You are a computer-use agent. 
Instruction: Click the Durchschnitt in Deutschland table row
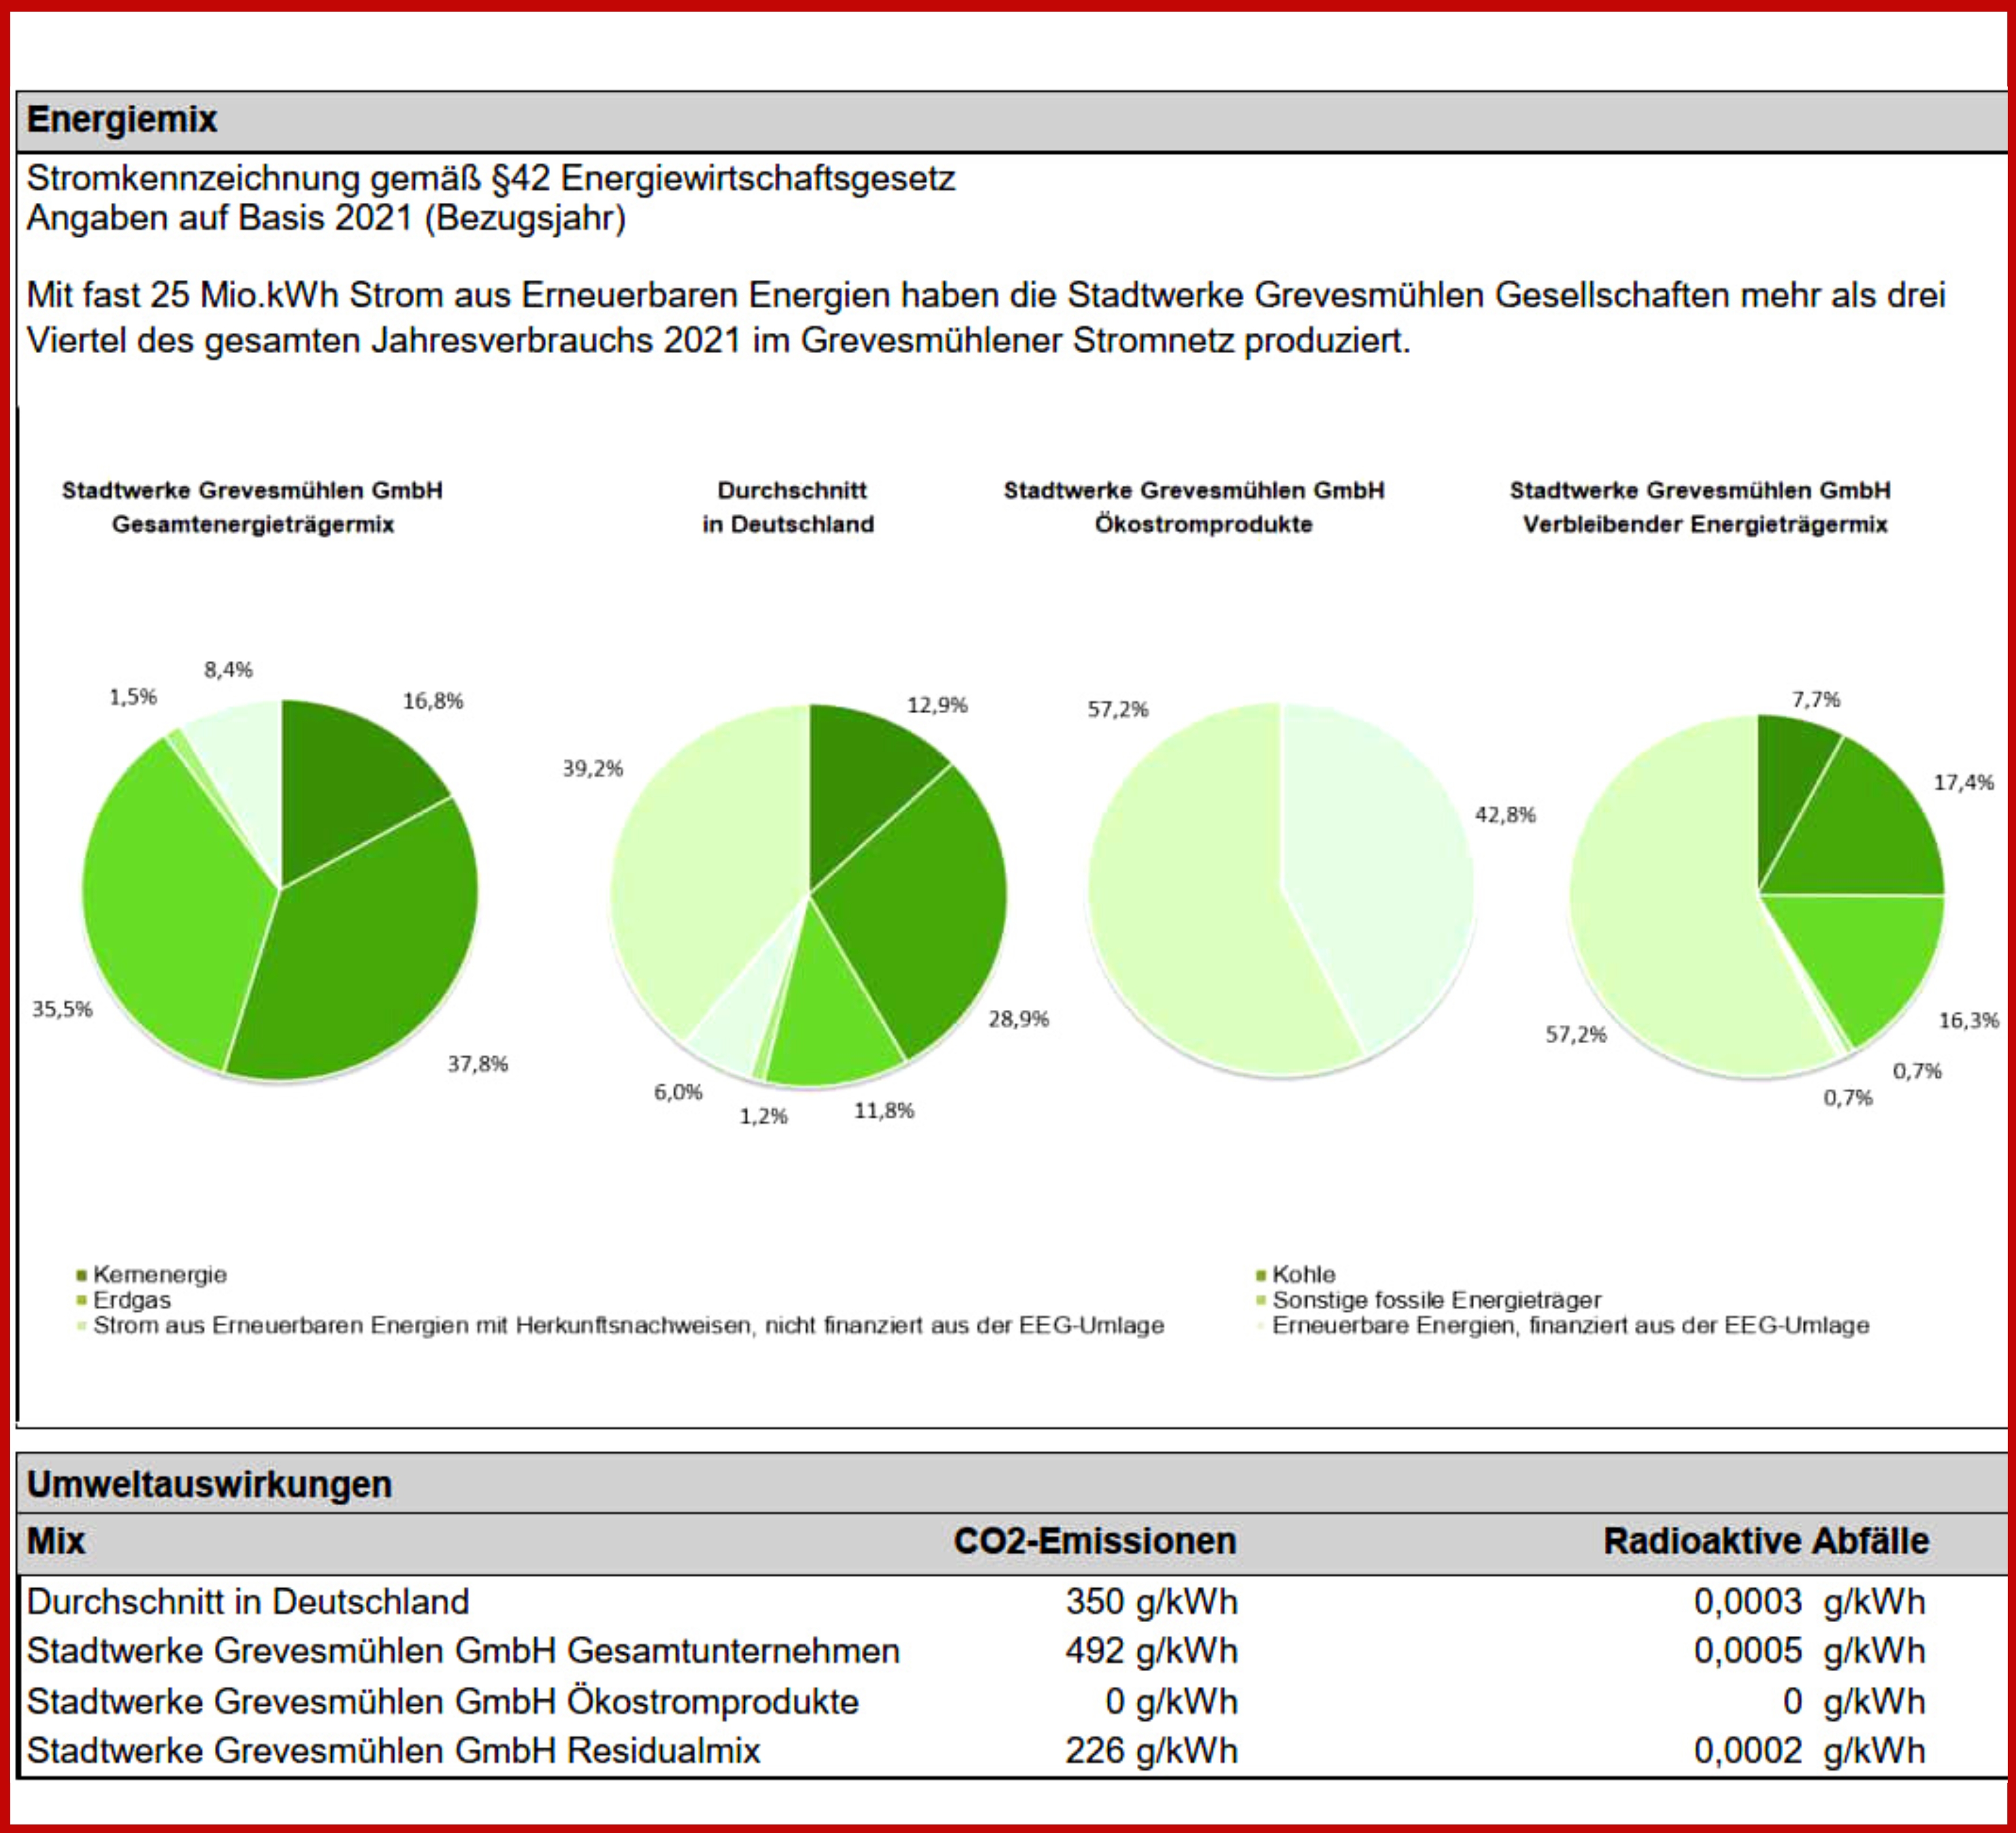click(x=247, y=1601)
